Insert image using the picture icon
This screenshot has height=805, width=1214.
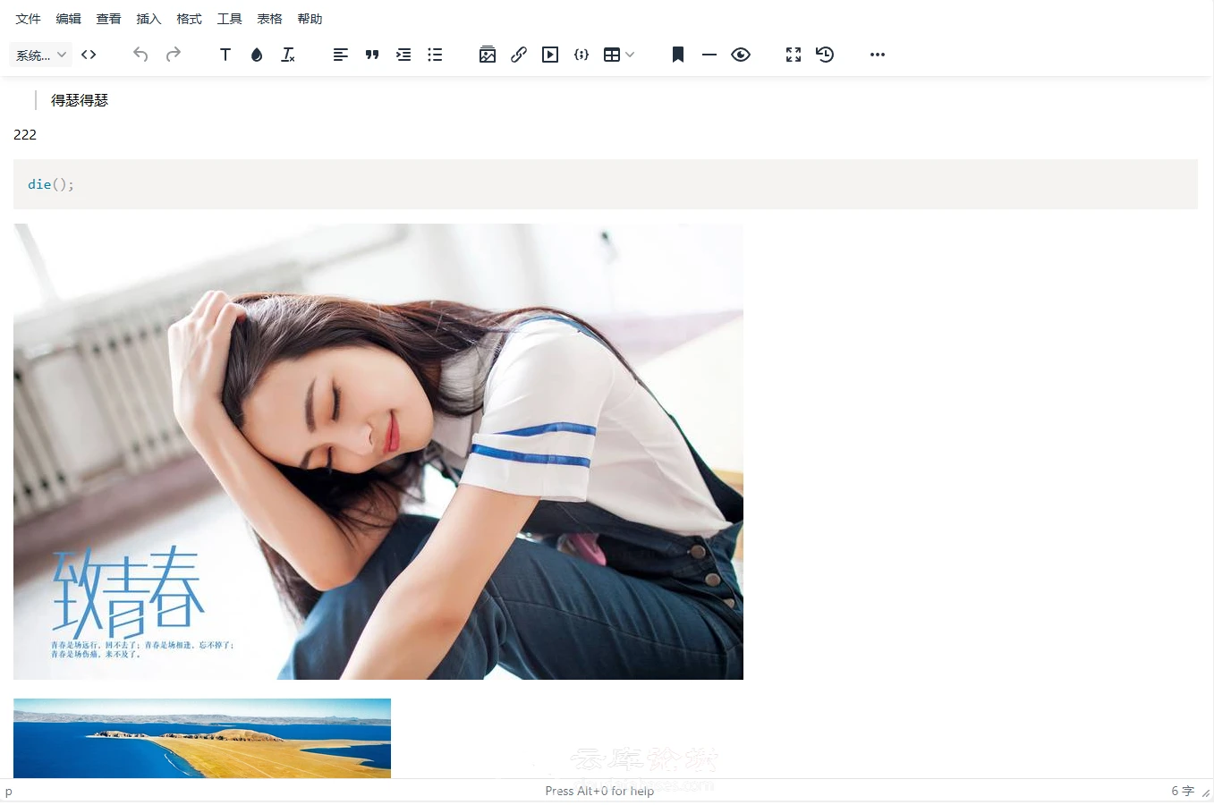pyautogui.click(x=488, y=55)
